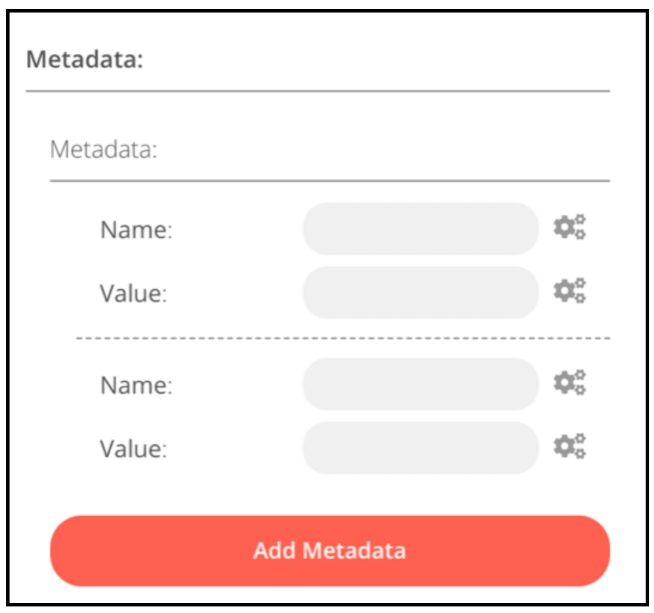Screen dimensions: 654x613
Task: Open settings gear beside the first Name field
Action: coord(569,227)
